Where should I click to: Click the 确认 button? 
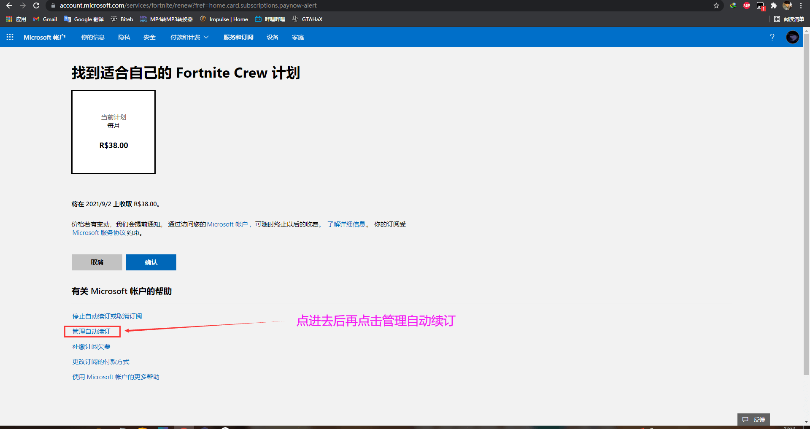pos(151,262)
